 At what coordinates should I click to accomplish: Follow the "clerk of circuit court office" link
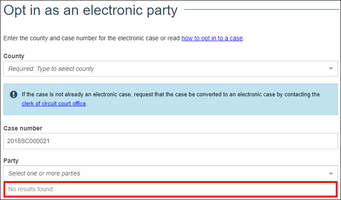pos(54,104)
